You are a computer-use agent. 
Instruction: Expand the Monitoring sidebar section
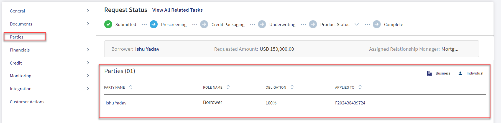pos(49,76)
